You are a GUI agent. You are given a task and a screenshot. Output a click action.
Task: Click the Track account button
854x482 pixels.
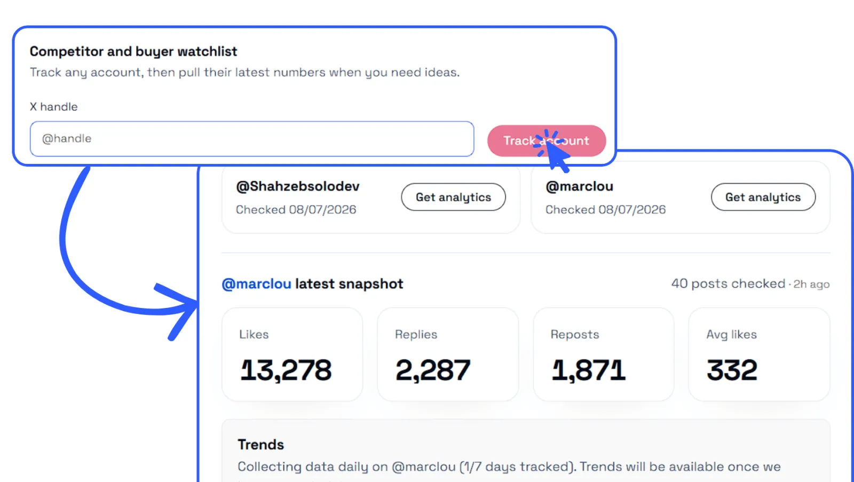pos(546,141)
